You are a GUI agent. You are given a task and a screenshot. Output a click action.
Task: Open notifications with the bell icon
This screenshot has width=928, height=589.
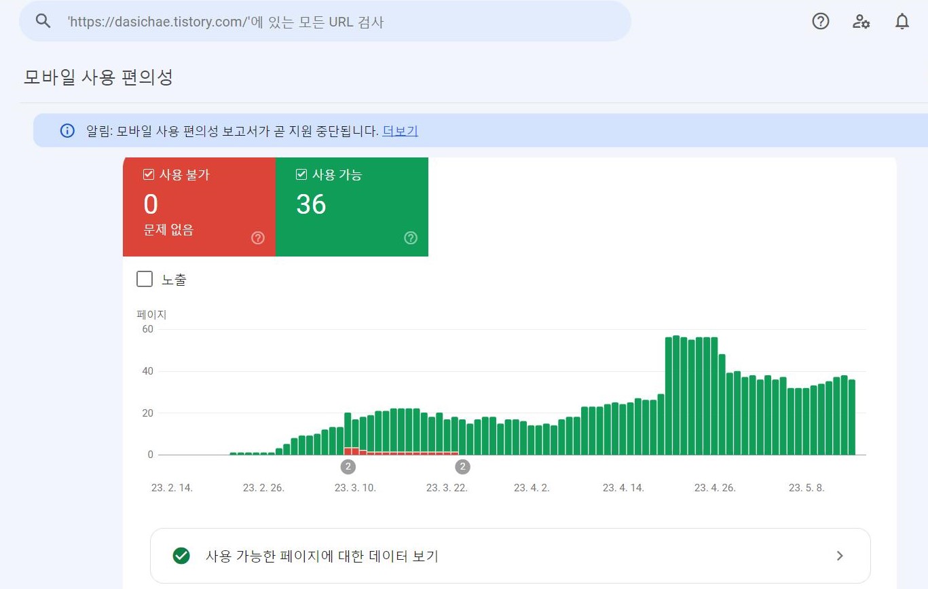coord(902,21)
